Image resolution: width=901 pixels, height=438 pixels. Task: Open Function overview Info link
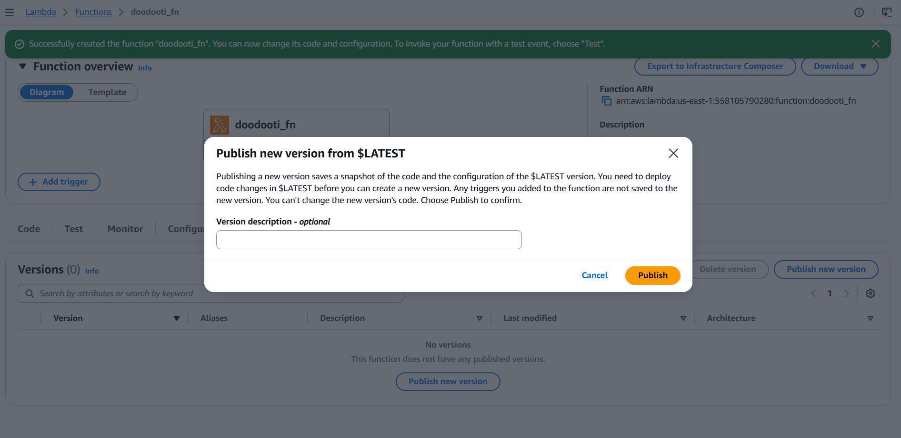[145, 68]
